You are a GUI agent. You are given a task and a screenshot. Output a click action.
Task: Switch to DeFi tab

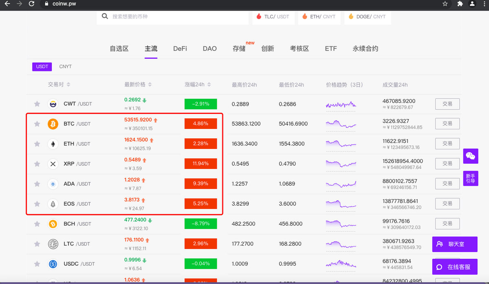(x=180, y=49)
